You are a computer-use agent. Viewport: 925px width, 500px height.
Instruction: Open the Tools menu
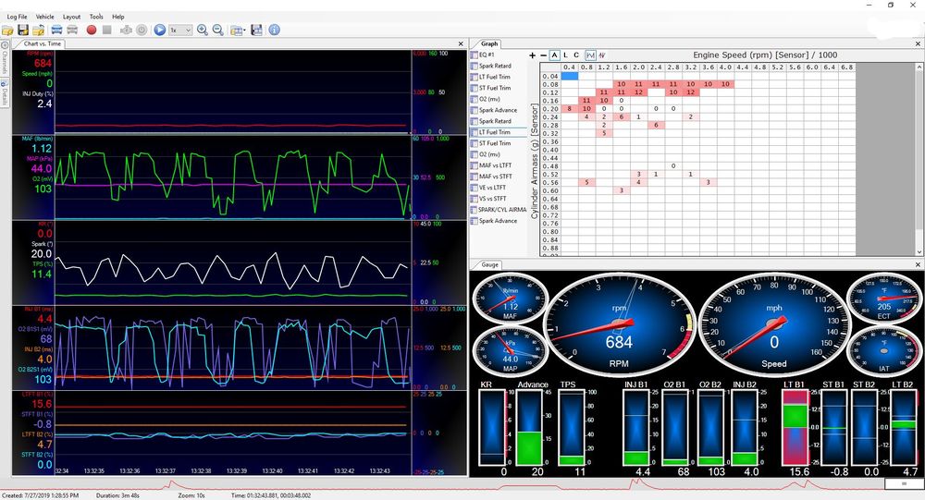coord(96,17)
